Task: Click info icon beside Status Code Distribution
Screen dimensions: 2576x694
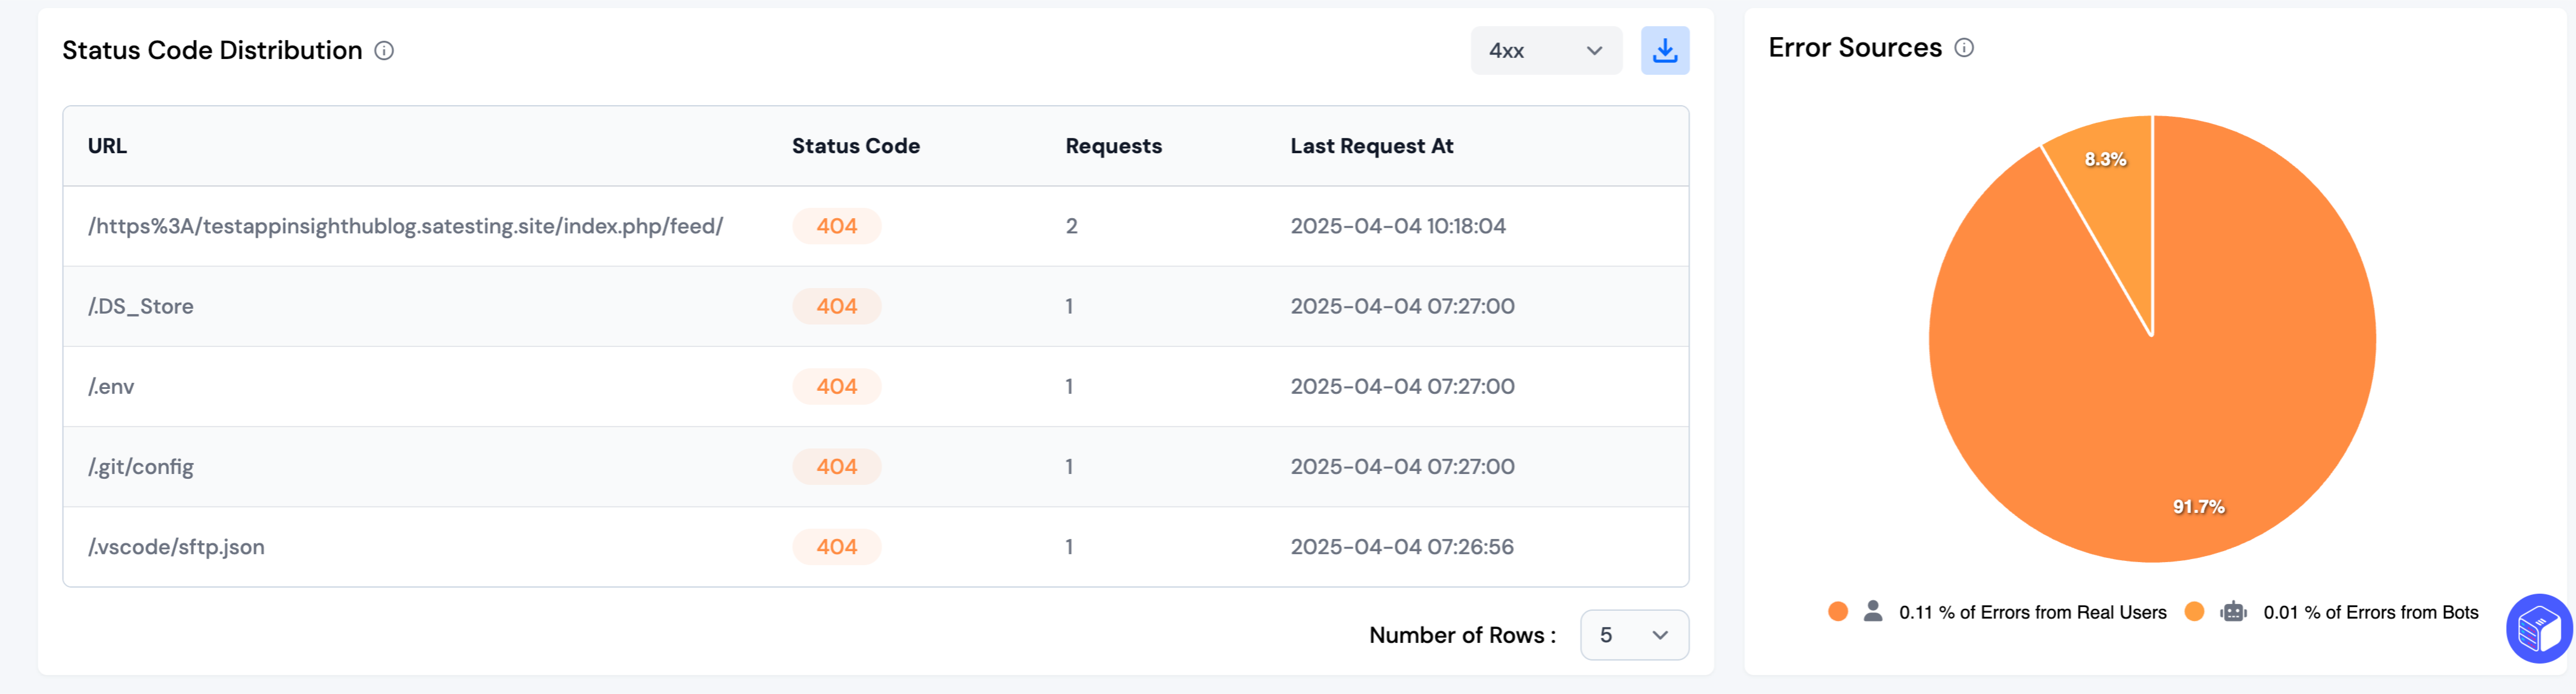Action: pyautogui.click(x=384, y=51)
